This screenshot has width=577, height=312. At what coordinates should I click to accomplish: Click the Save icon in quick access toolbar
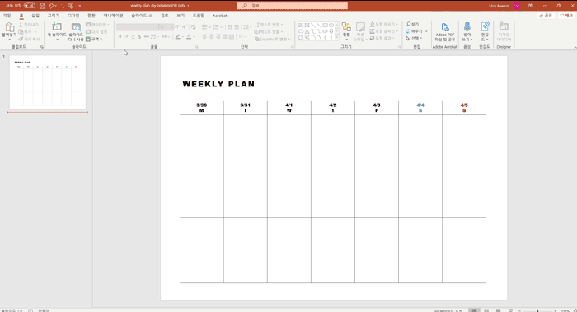coord(42,6)
